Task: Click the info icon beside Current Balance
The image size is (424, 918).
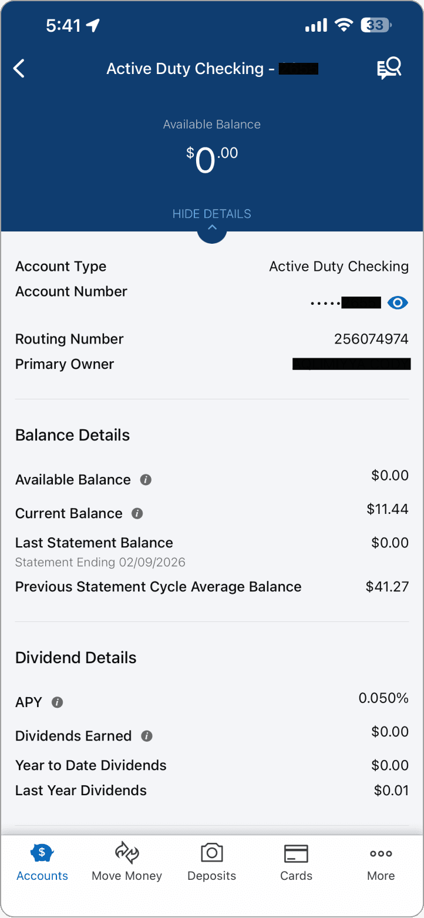Action: [137, 513]
